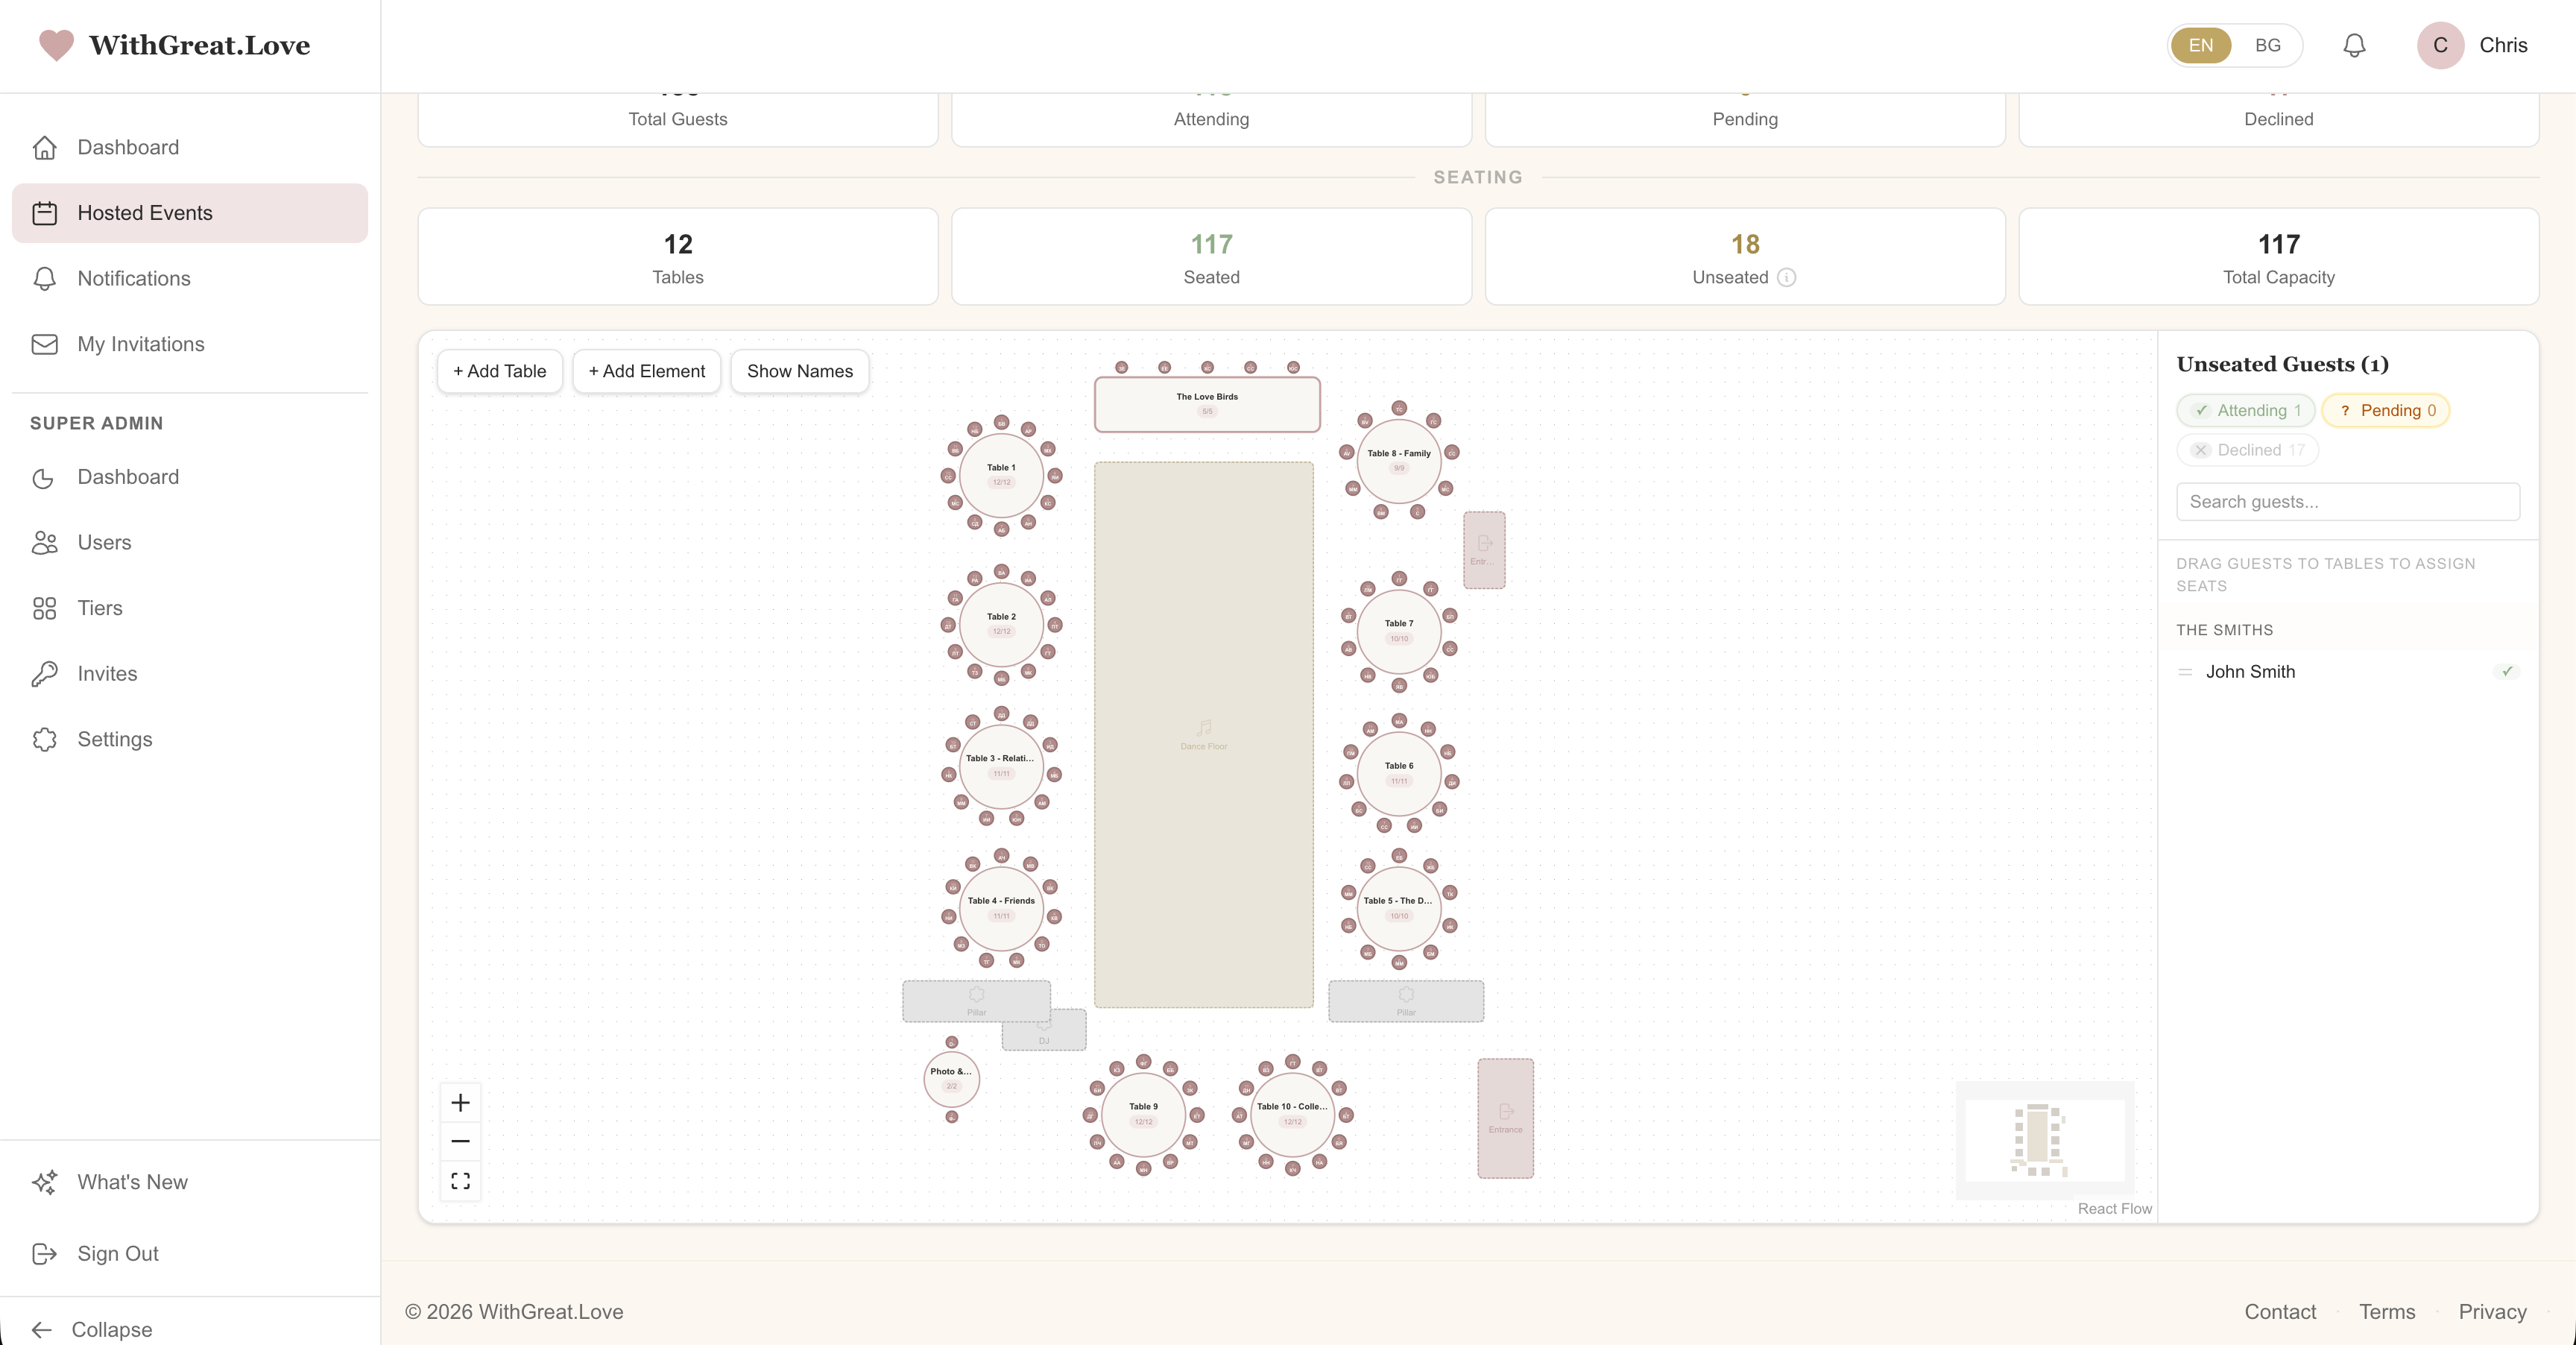Collapse the sidebar with the arrow

(x=42, y=1329)
